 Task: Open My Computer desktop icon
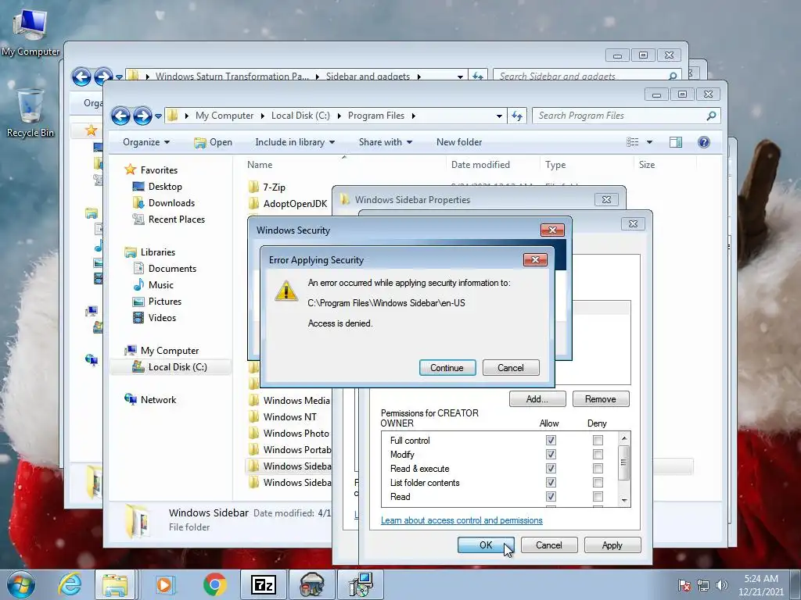click(x=30, y=32)
